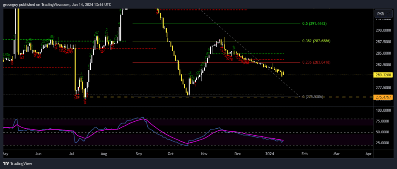The height and width of the screenshot is (169, 397).
Task: Click 277.5000 on the price scale
Action: 383,88
